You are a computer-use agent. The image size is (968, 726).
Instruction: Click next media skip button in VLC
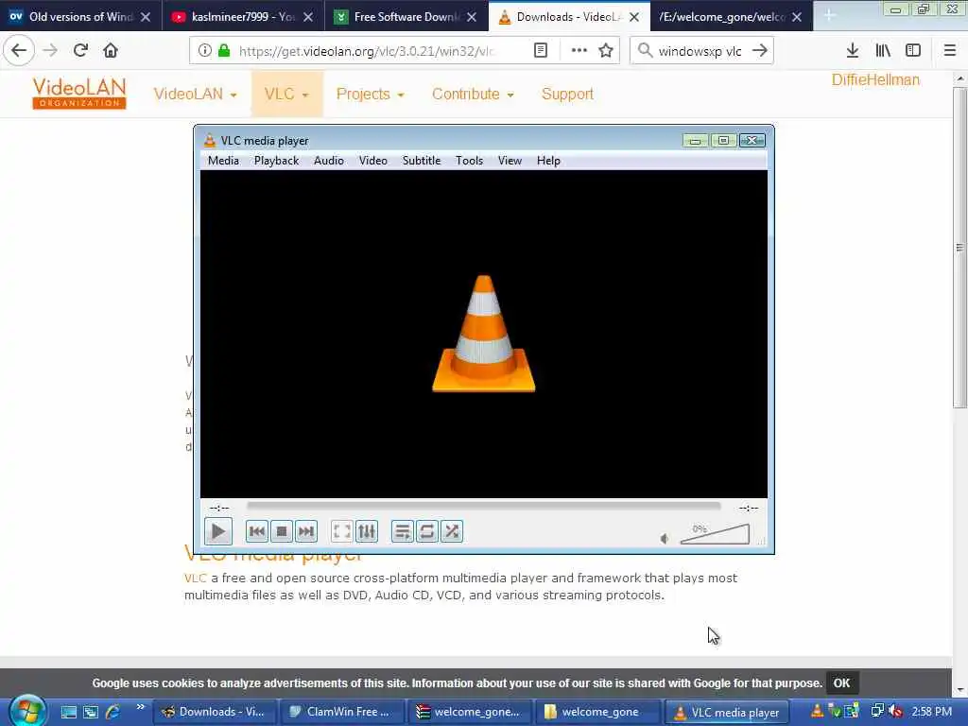click(x=306, y=531)
